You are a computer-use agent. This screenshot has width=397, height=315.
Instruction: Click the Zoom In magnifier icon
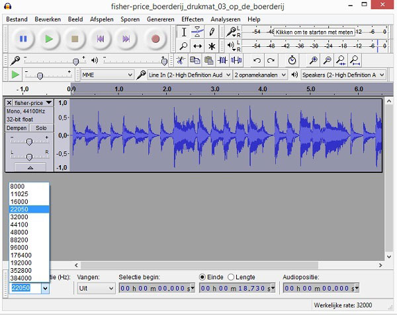[x=314, y=60]
